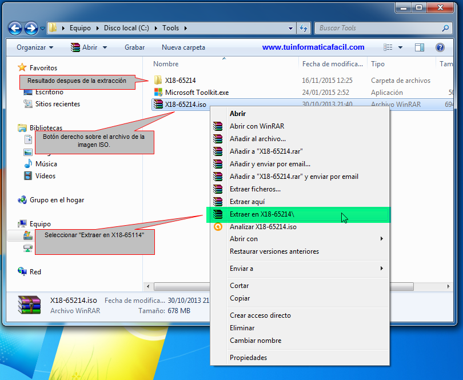Choose Eliminar in context menu

[300, 328]
